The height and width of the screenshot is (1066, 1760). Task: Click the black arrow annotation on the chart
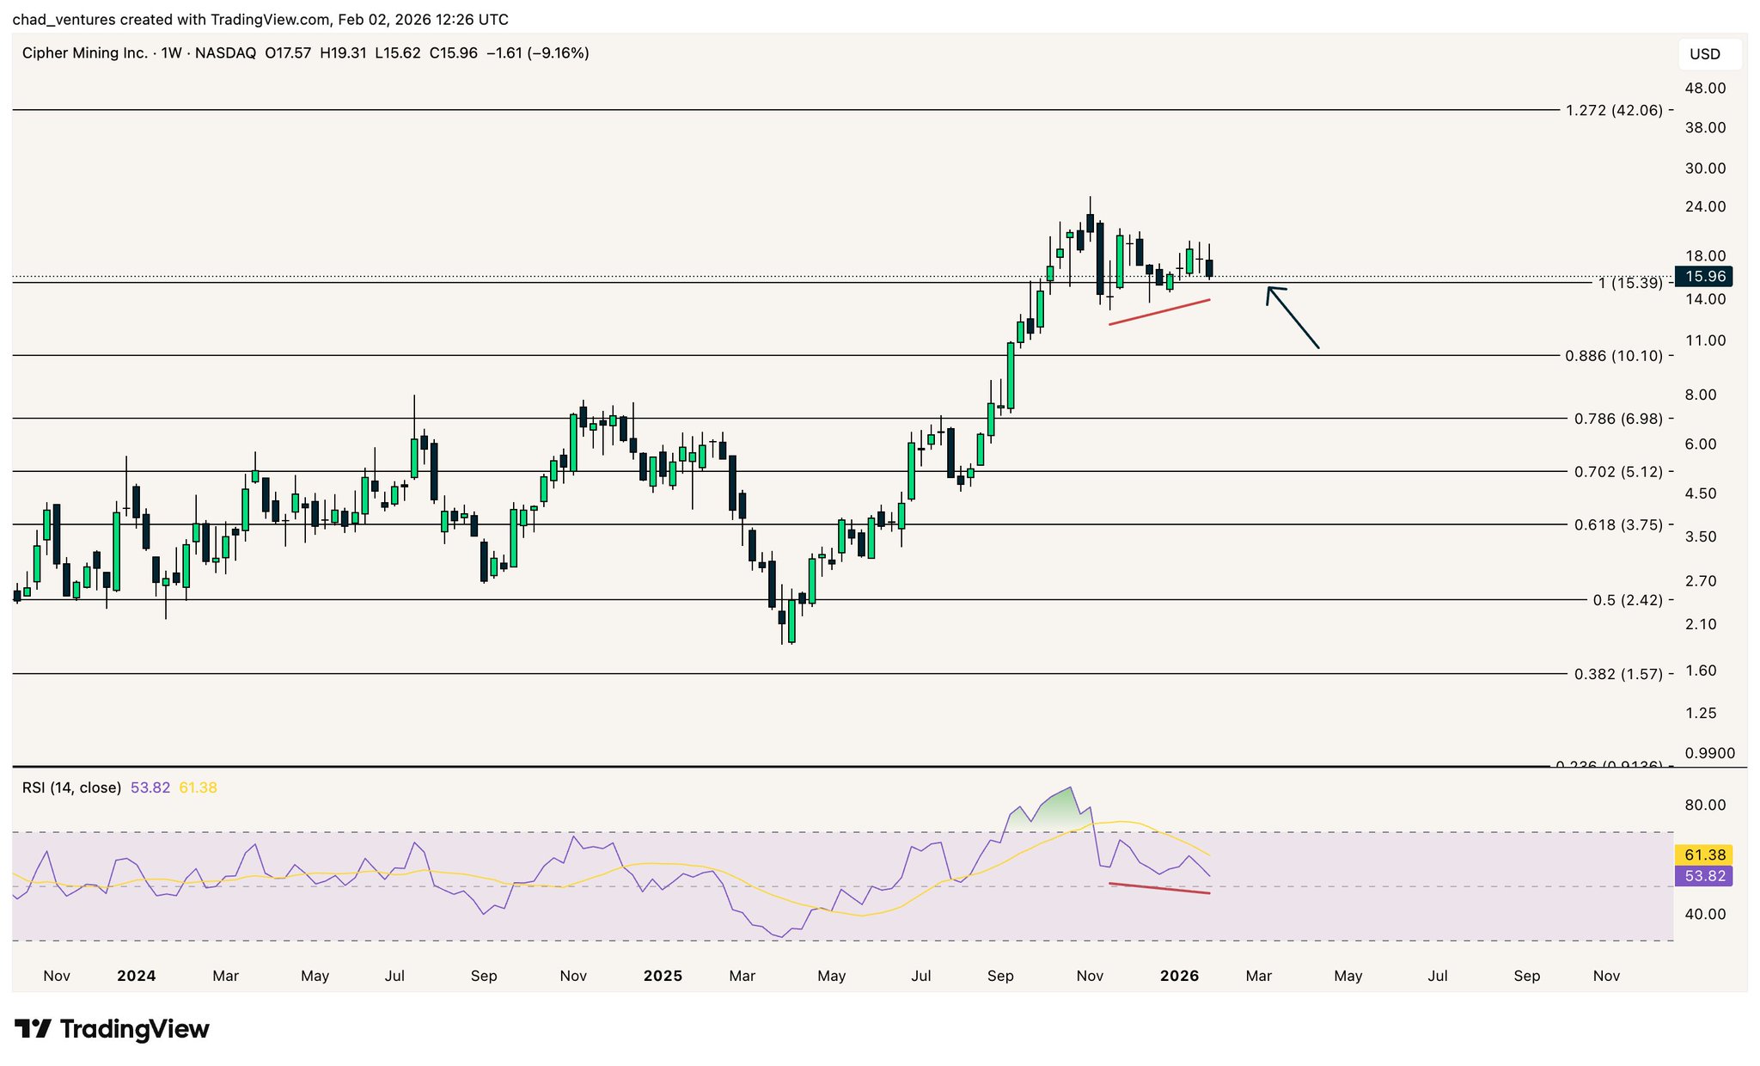click(x=1293, y=318)
